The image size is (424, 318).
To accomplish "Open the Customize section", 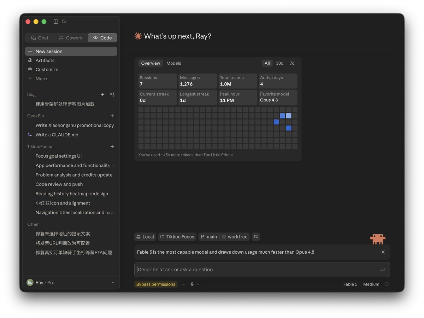I will [71, 70].
